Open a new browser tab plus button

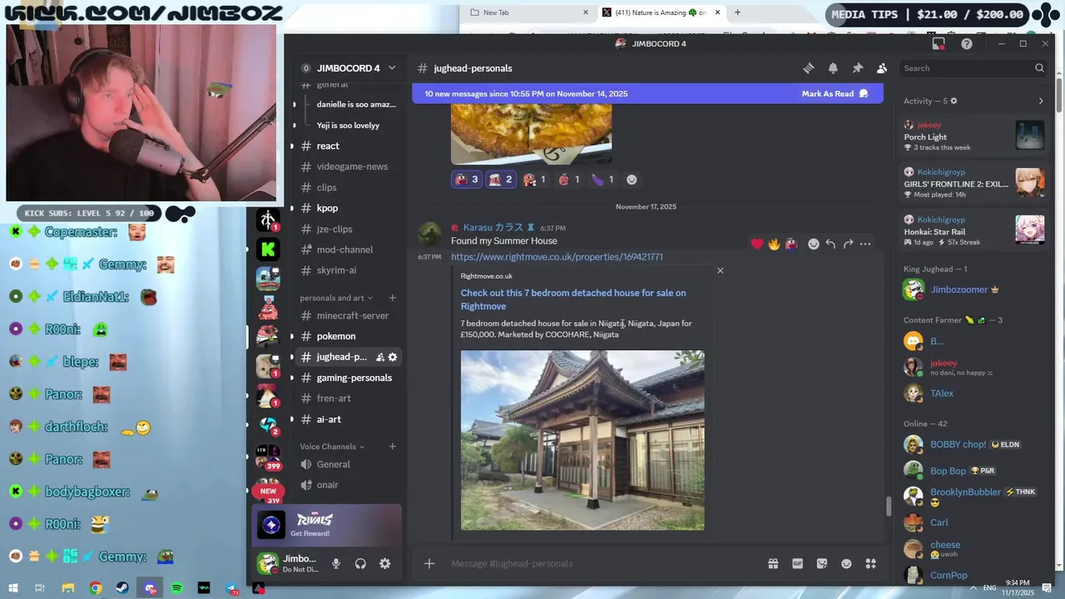coord(737,12)
